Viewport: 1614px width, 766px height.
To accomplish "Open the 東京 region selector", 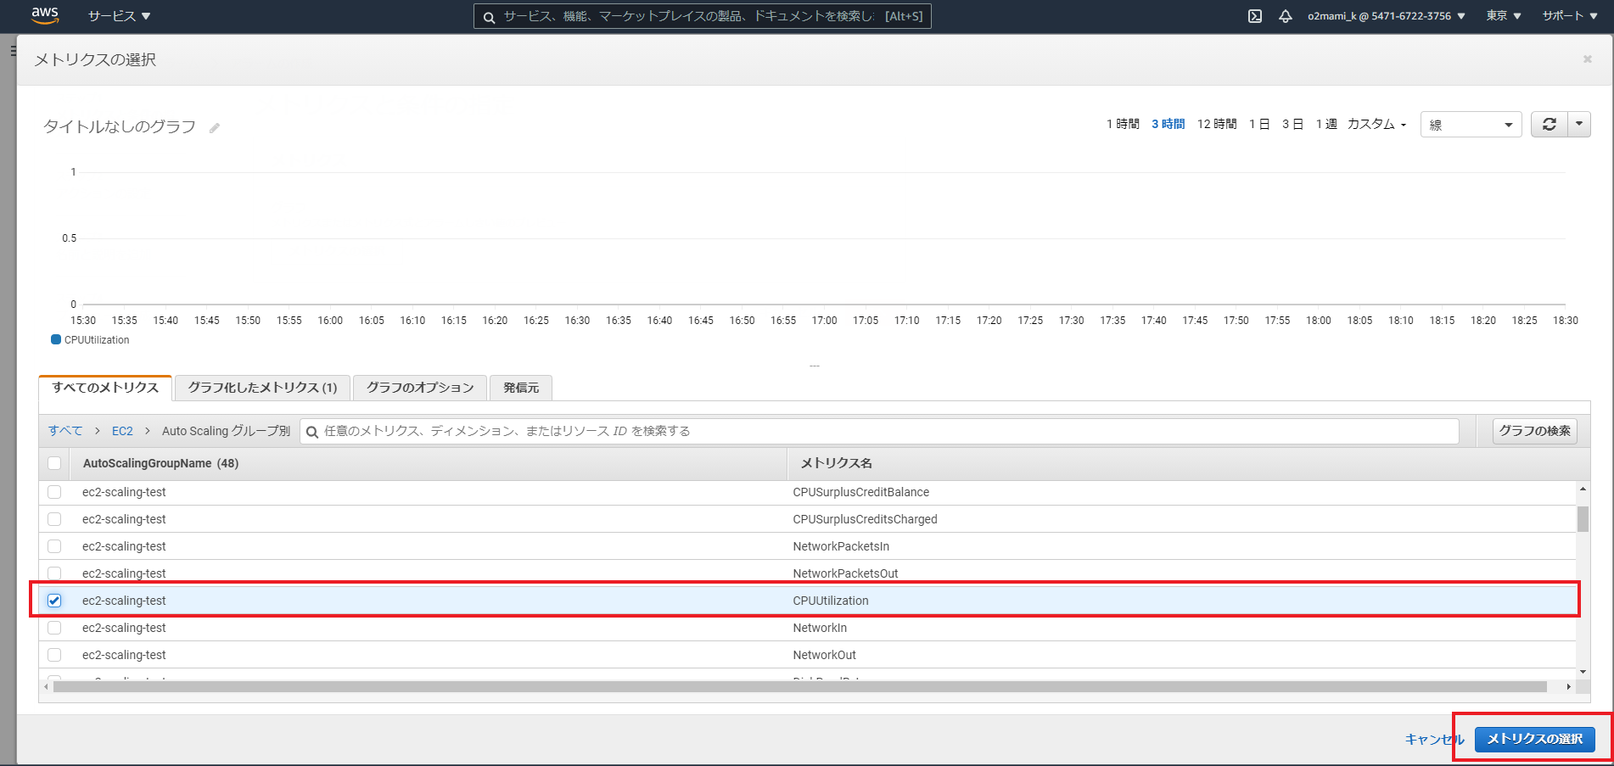I will [x=1504, y=16].
